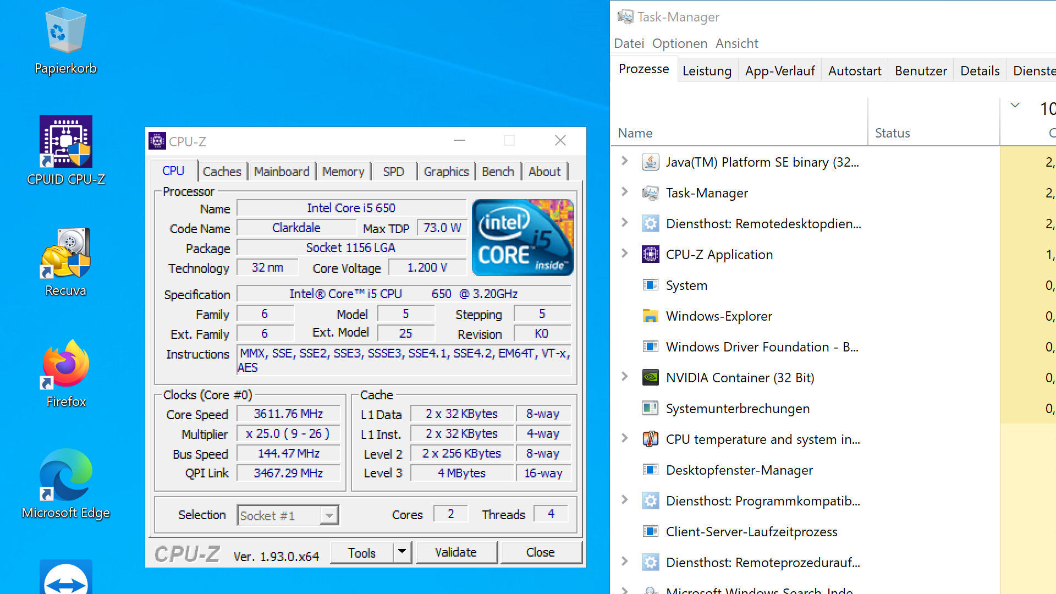Minimize the CPU-Z window
Viewport: 1056px width, 594px height.
(x=459, y=141)
